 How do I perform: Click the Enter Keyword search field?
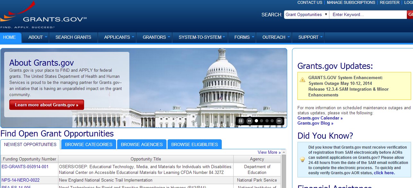[x=368, y=15]
